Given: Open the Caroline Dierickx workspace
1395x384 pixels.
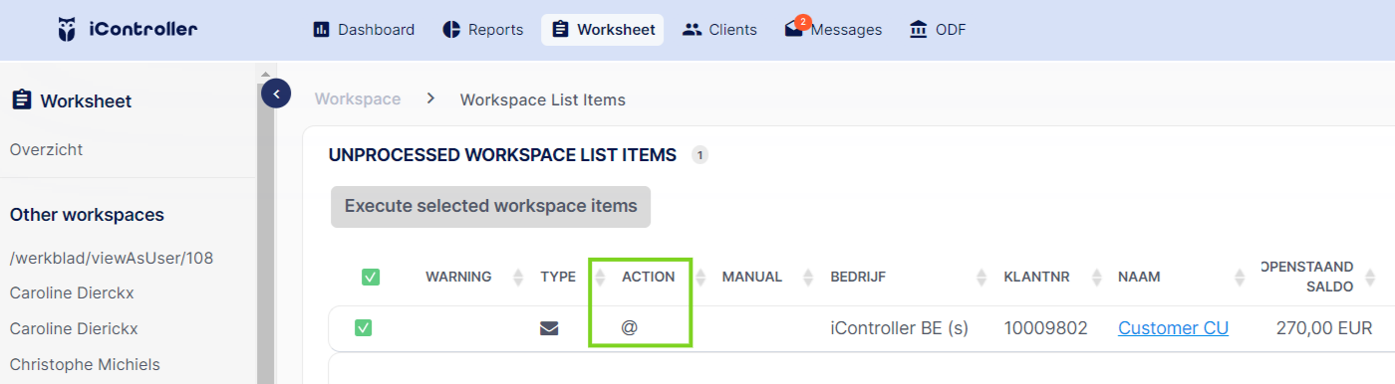Looking at the screenshot, I should point(74,329).
